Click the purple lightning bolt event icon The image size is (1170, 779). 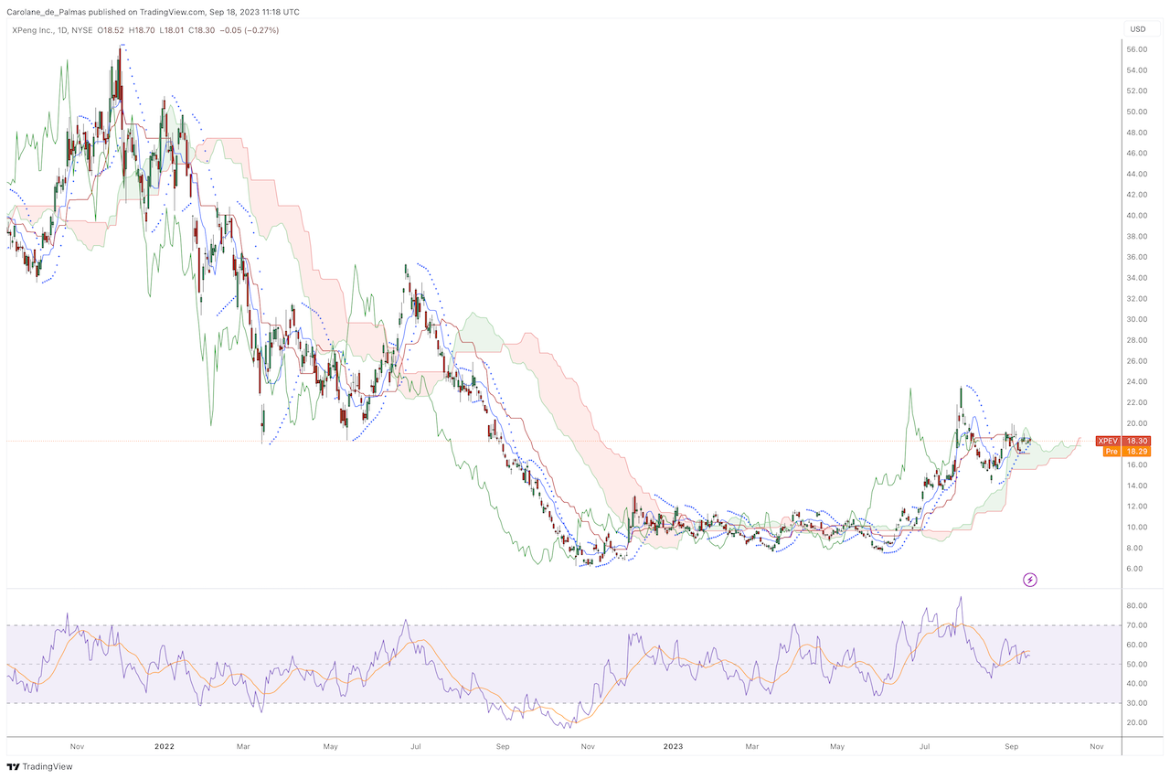pos(1030,579)
